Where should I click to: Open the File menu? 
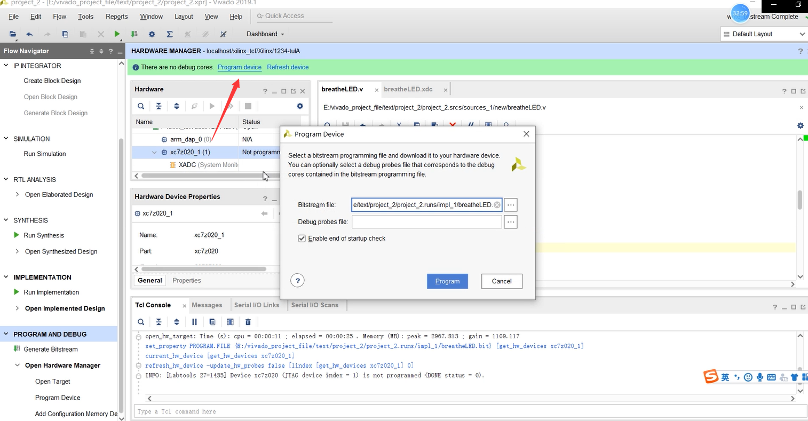click(14, 17)
